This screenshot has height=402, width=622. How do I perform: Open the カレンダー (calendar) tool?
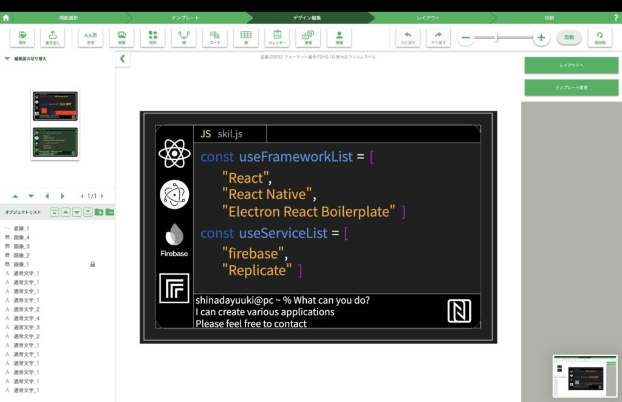tap(277, 38)
